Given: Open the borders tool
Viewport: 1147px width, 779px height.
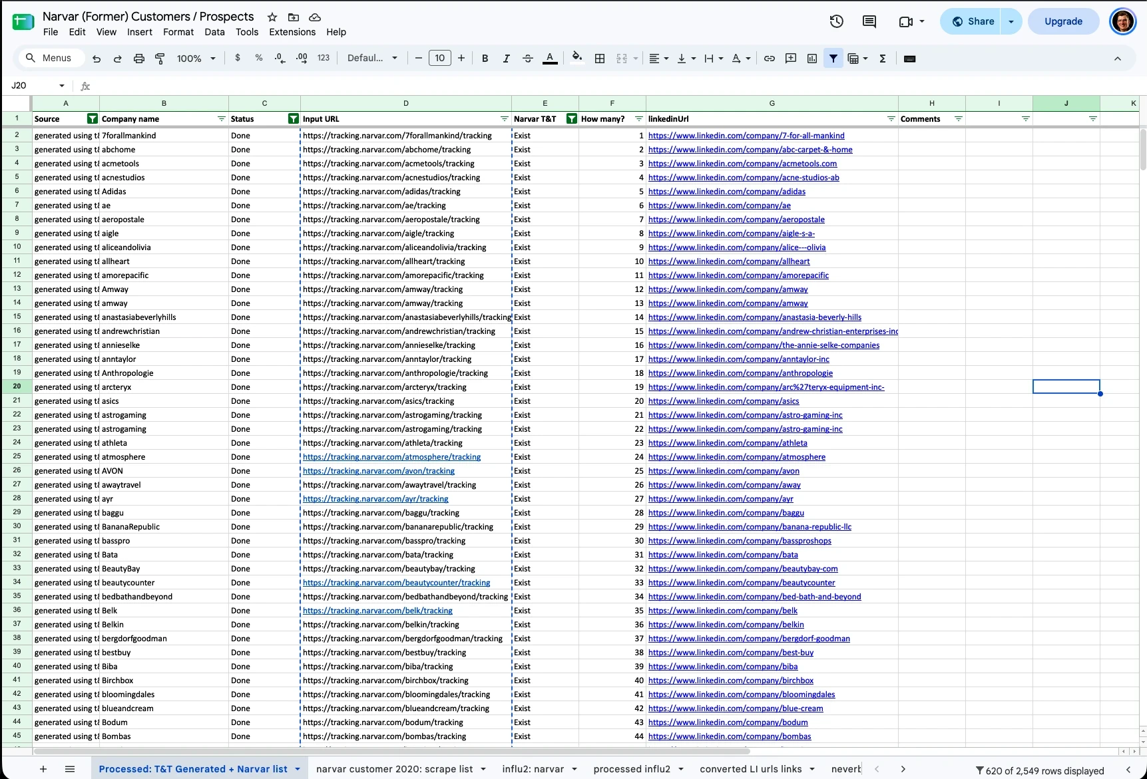Looking at the screenshot, I should 600,59.
